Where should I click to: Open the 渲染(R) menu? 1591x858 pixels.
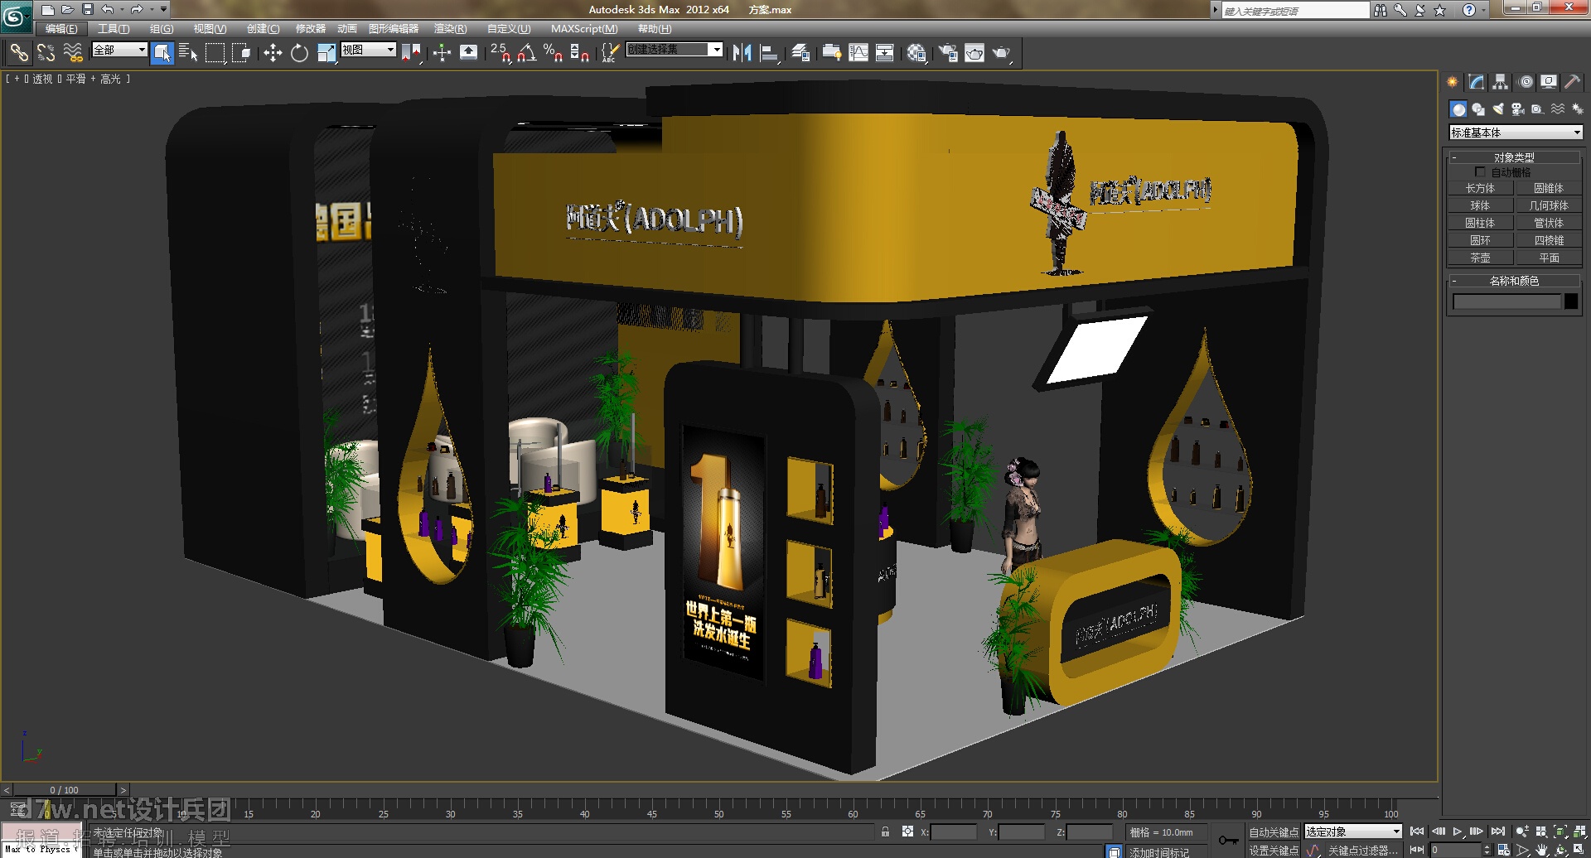450,29
